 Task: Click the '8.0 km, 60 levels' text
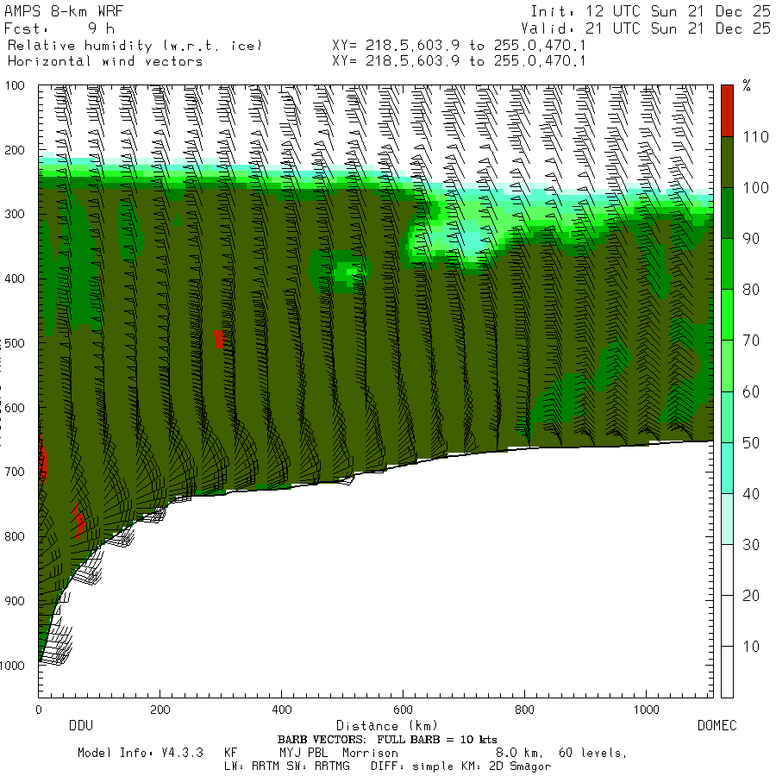point(560,753)
